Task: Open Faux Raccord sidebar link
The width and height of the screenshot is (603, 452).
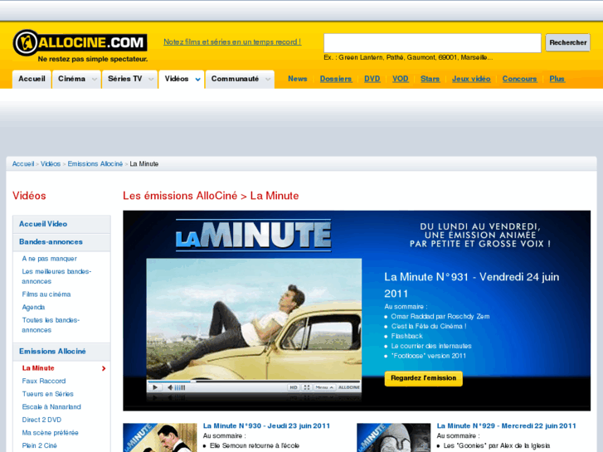Action: tap(44, 382)
